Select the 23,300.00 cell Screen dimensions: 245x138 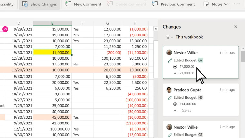coord(108,64)
